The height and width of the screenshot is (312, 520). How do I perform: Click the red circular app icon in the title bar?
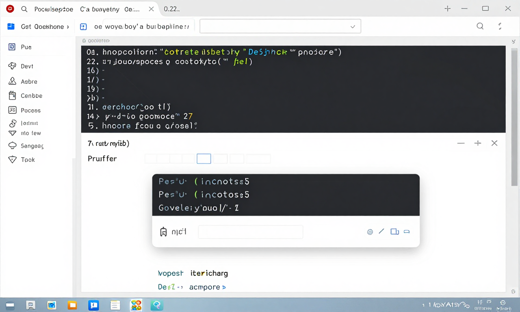tap(10, 9)
